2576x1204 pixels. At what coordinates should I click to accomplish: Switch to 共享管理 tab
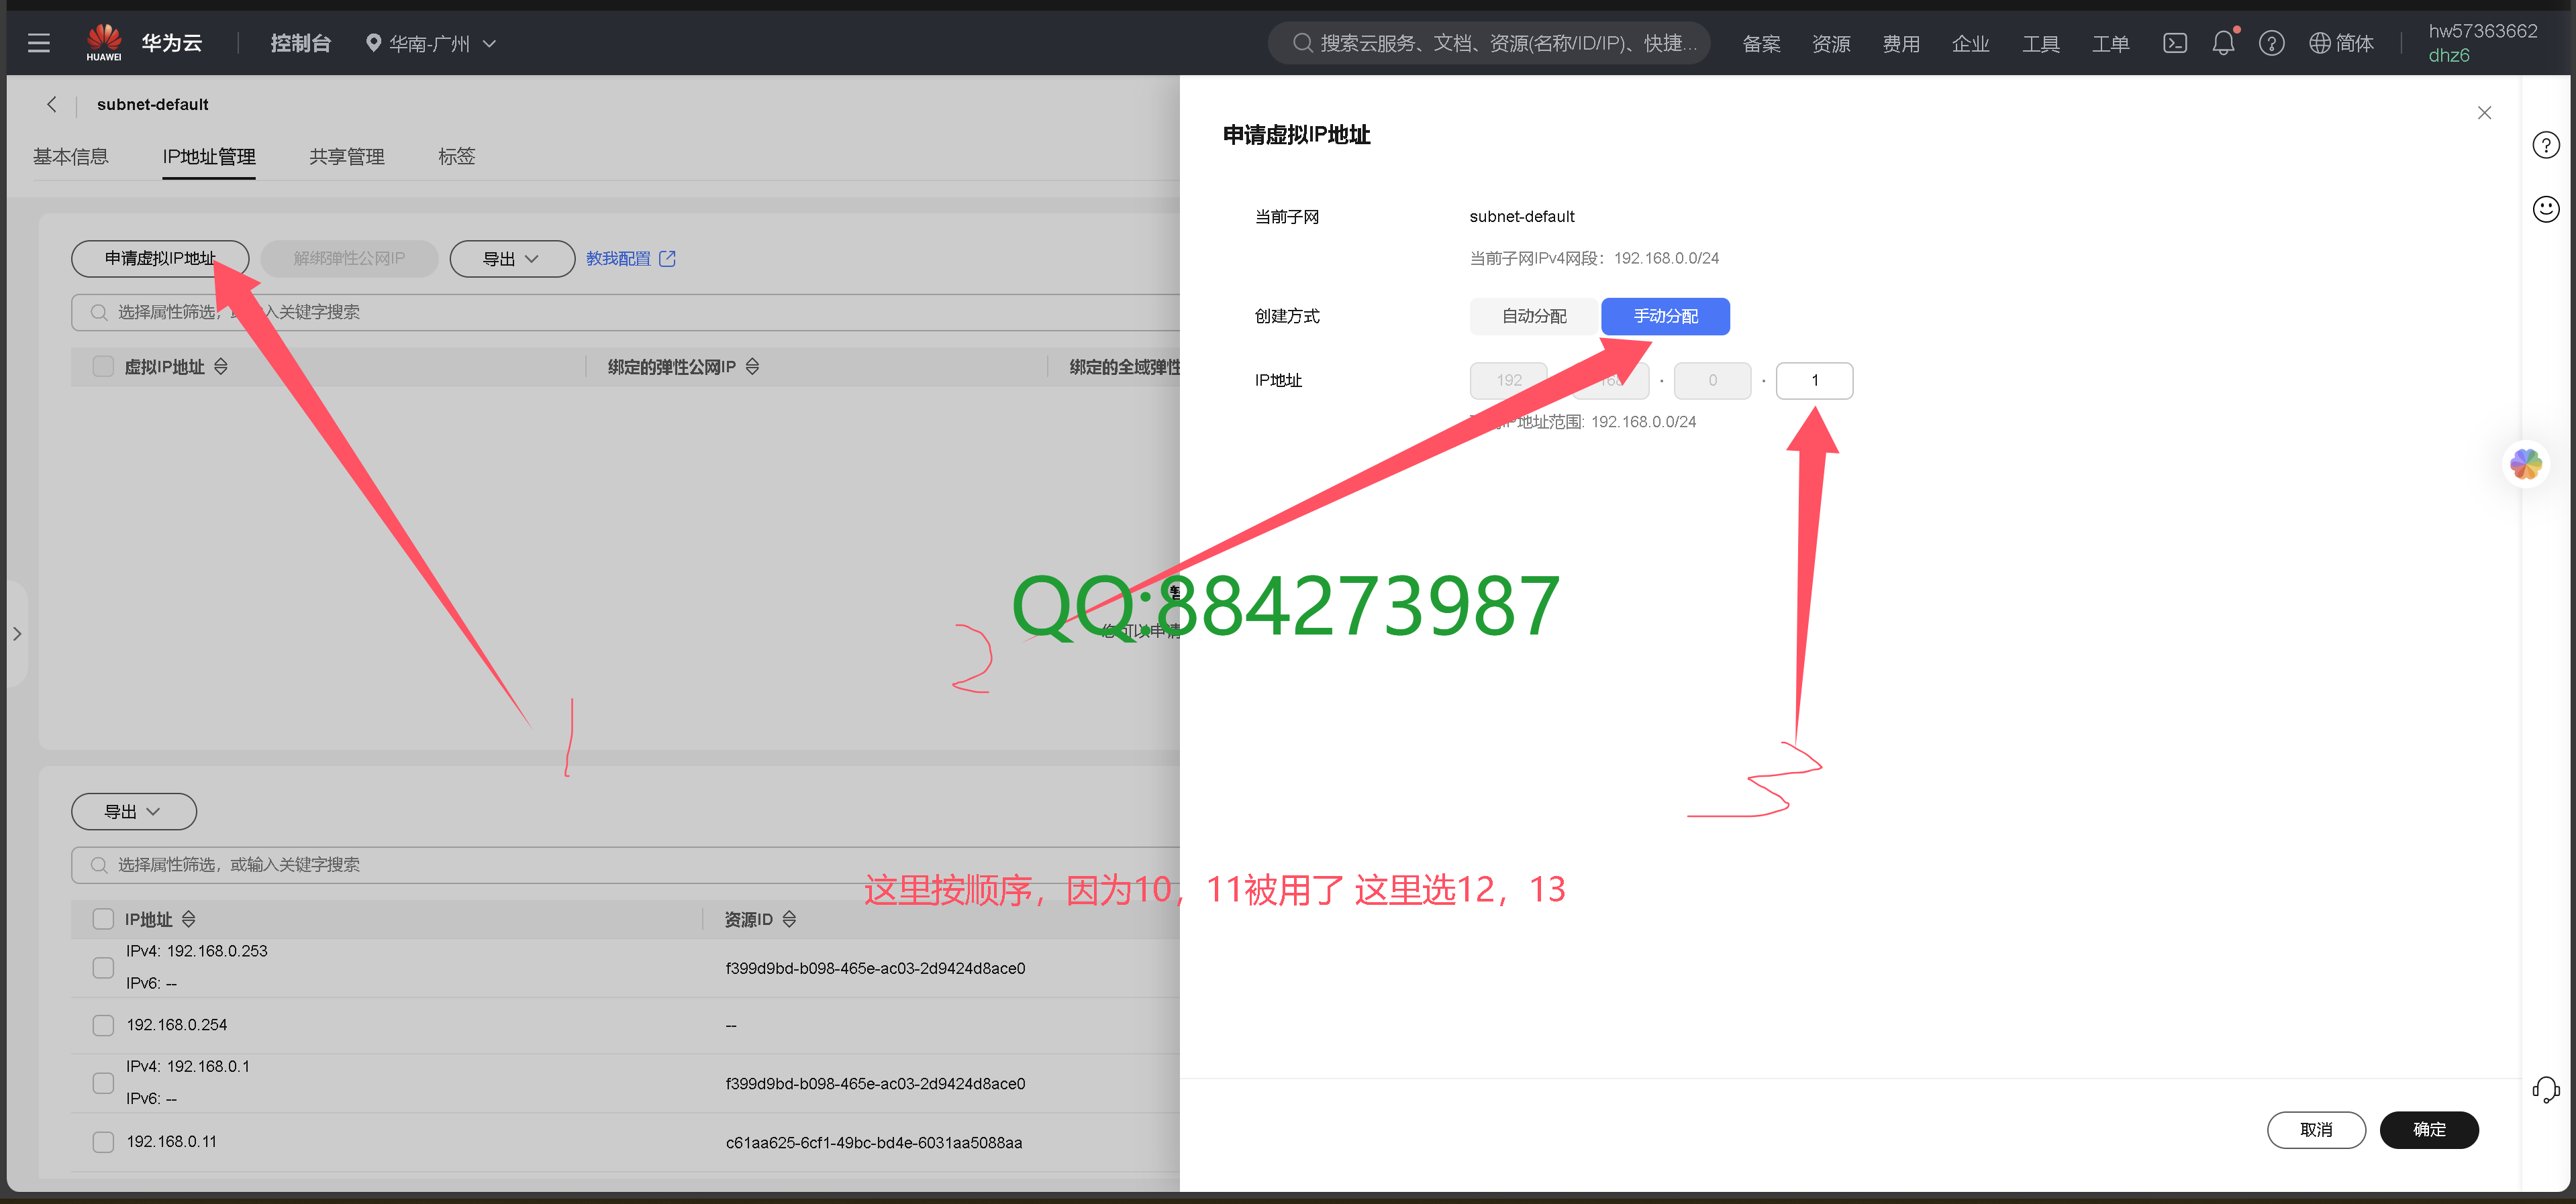tap(347, 157)
